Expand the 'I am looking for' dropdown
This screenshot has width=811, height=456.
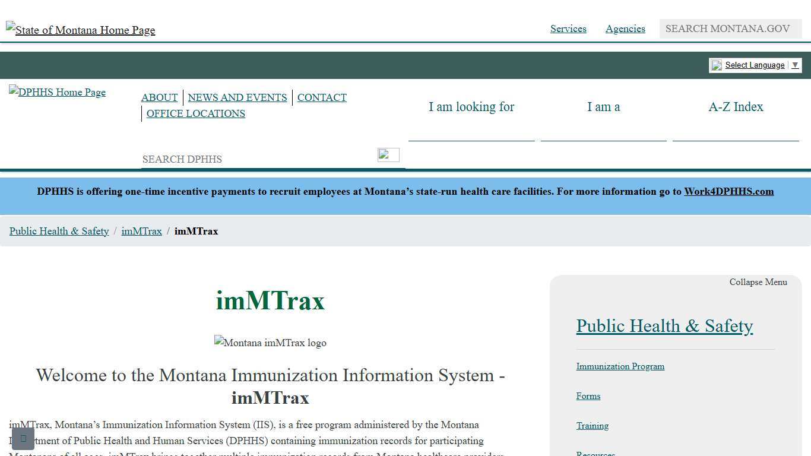(471, 107)
